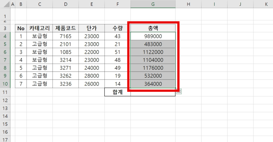Select the column G header
The width and height of the screenshot is (273, 142).
point(153,4)
